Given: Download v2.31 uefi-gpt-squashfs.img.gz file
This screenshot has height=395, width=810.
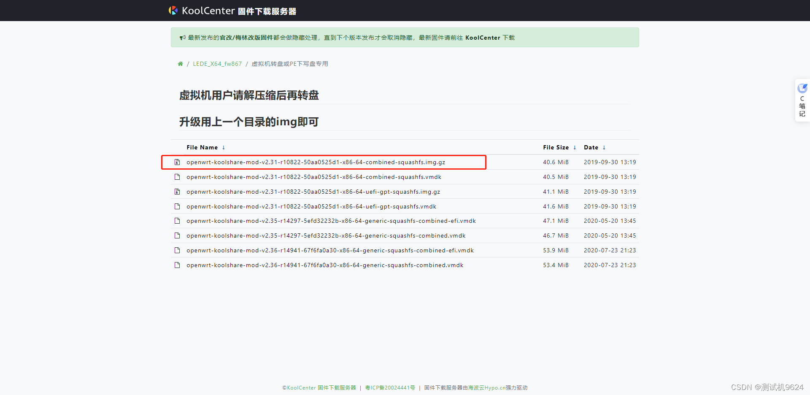Looking at the screenshot, I should (x=313, y=192).
